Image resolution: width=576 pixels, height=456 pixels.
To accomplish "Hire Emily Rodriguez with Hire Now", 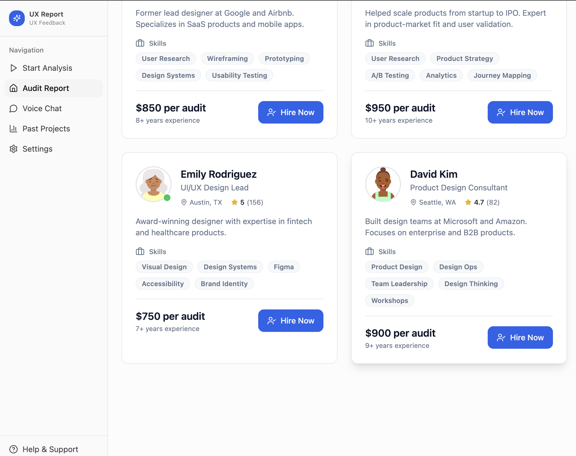I will tap(291, 321).
